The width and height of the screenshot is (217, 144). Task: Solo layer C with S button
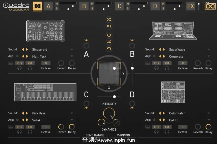(x=128, y=9)
